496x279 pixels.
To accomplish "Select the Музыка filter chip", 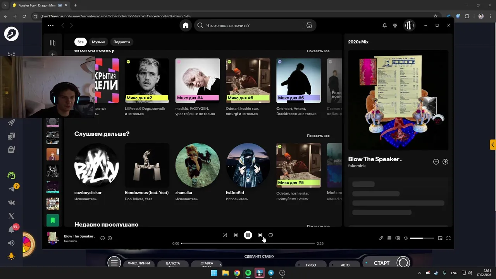I will [x=98, y=42].
